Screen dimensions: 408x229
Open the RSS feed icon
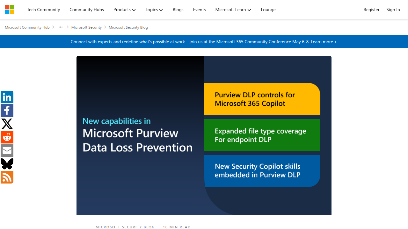coord(7,177)
